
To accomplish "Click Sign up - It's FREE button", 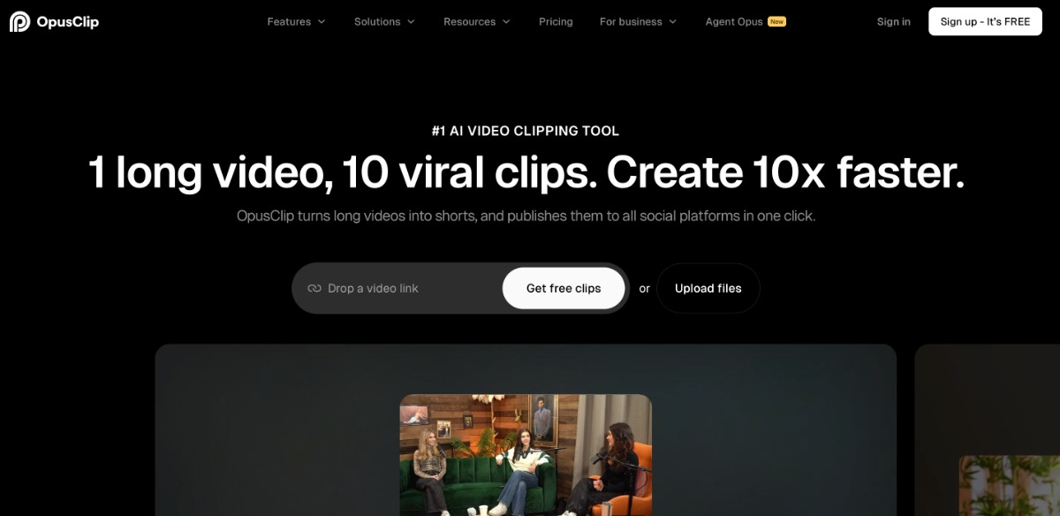I will pos(985,21).
